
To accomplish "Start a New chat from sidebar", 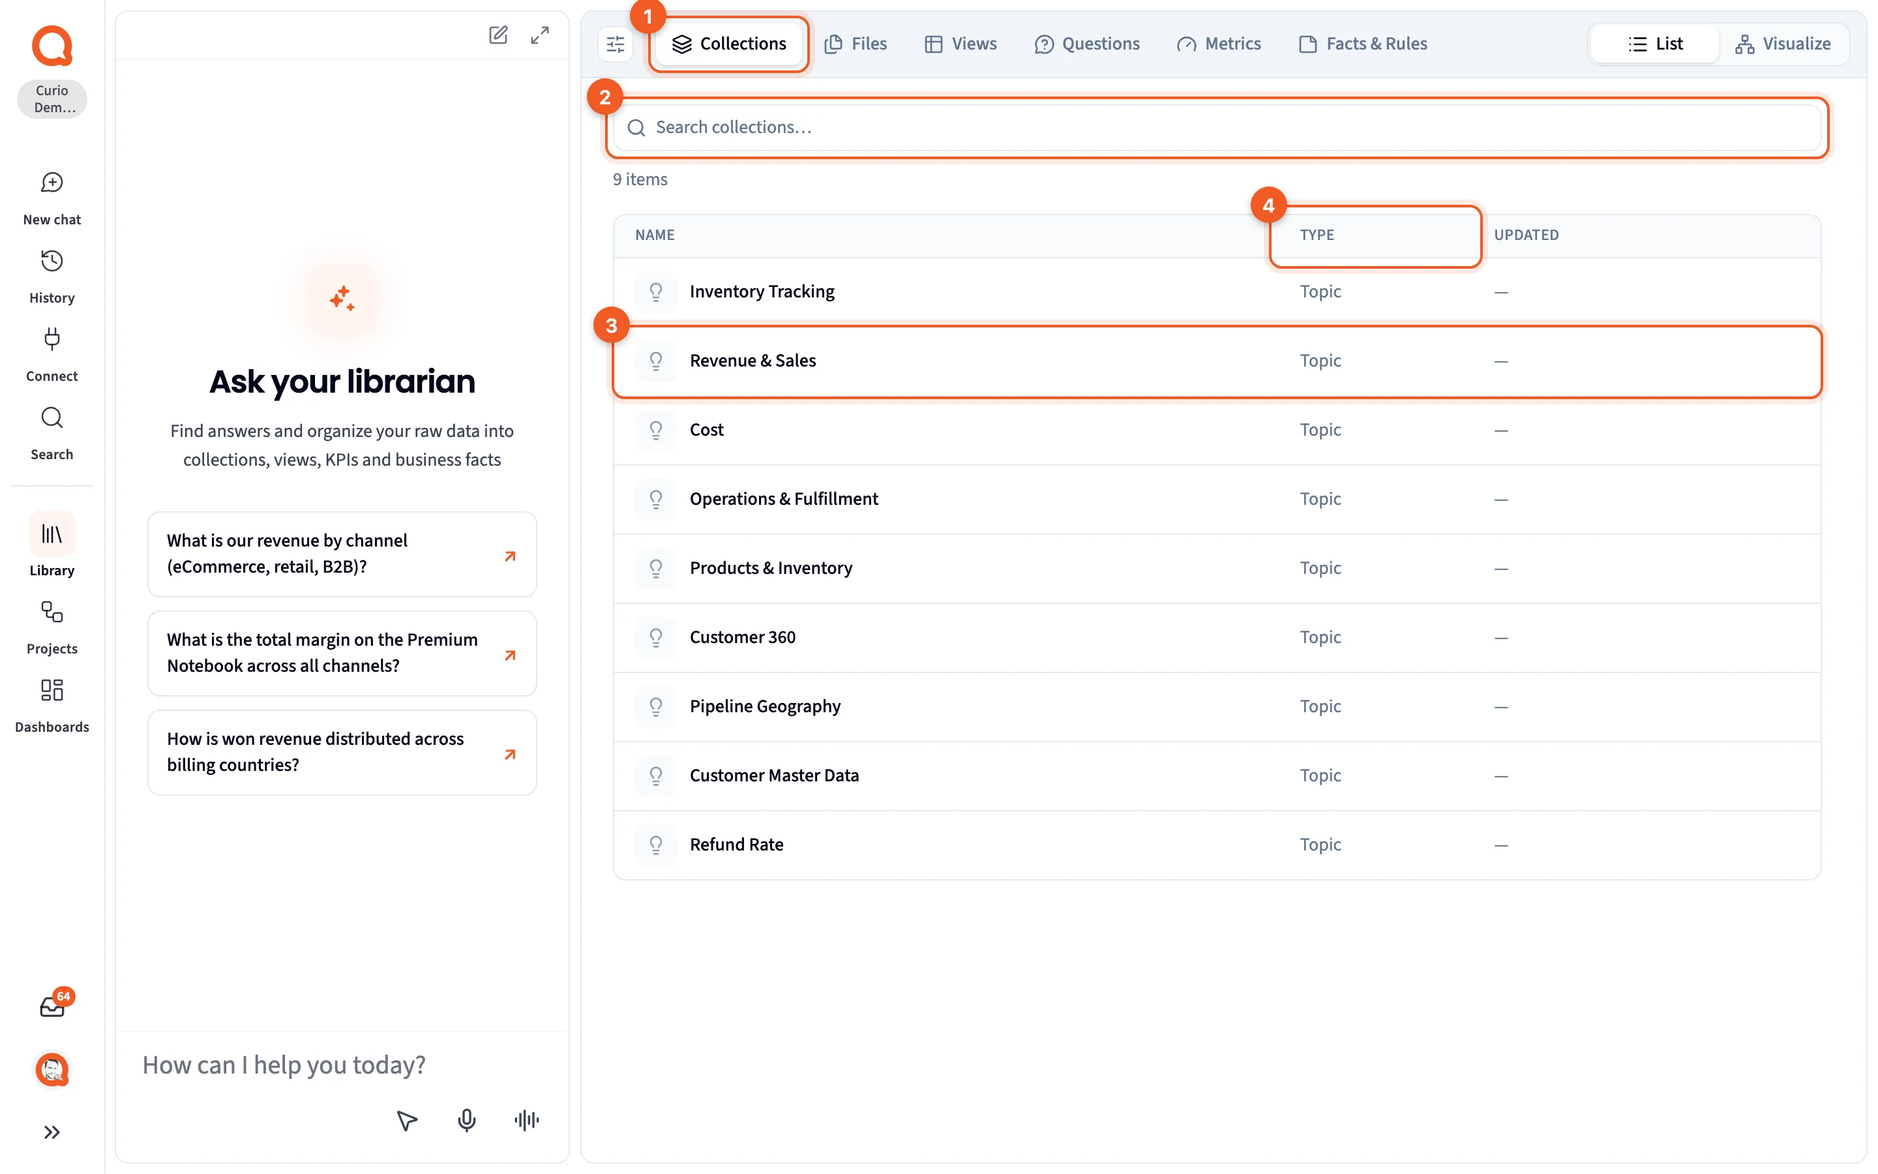I will (x=52, y=199).
